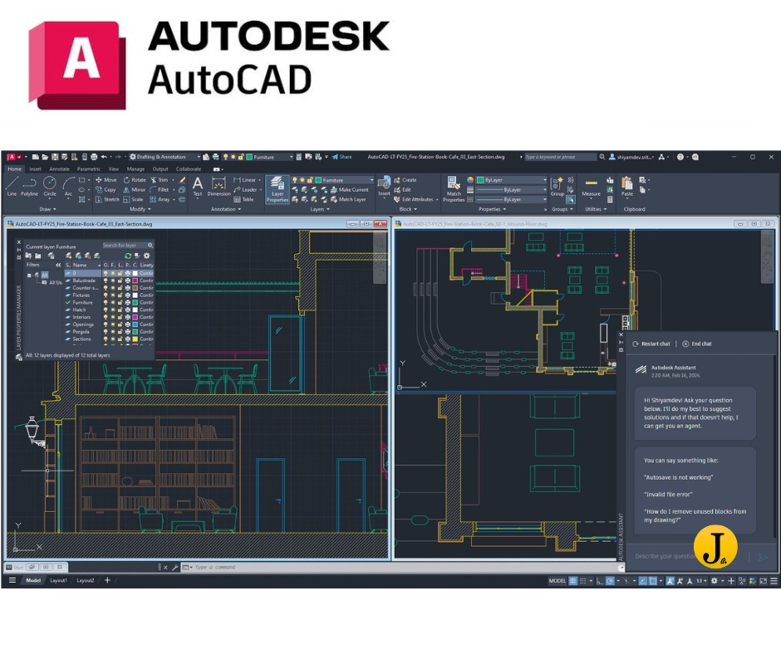Open the Manage ribbon tab
The height and width of the screenshot is (654, 781).
click(135, 169)
